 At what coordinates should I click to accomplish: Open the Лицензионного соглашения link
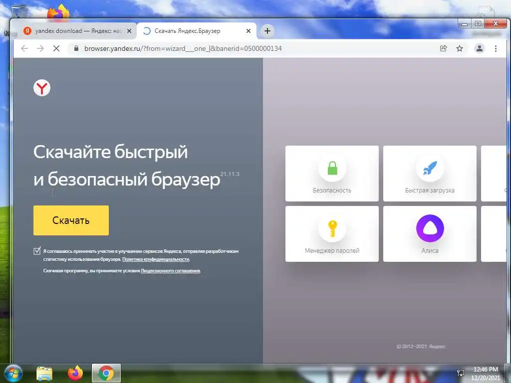(x=171, y=271)
